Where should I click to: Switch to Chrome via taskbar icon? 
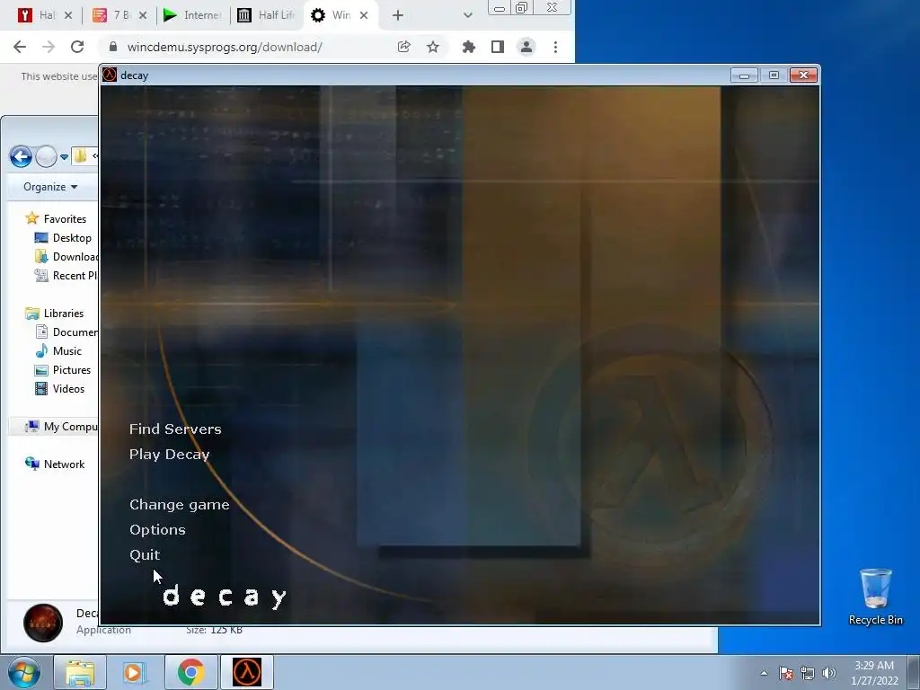(190, 672)
